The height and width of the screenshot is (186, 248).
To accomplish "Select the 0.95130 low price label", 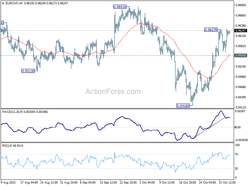I will (x=28, y=71).
